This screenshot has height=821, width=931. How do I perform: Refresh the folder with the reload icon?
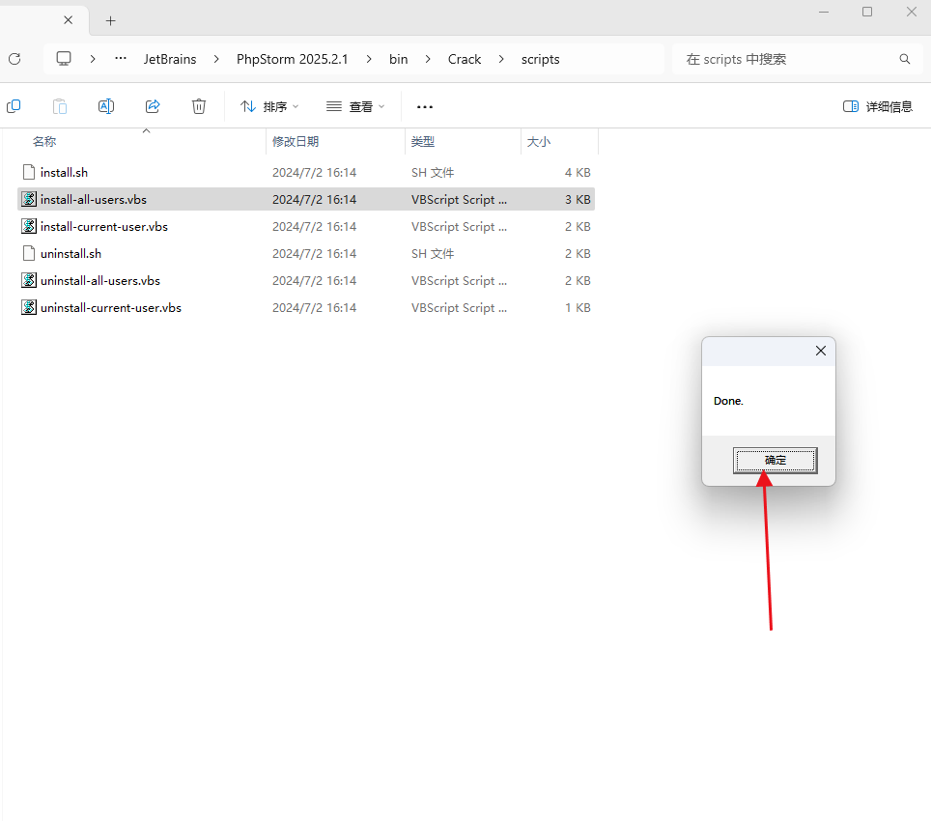(x=14, y=59)
